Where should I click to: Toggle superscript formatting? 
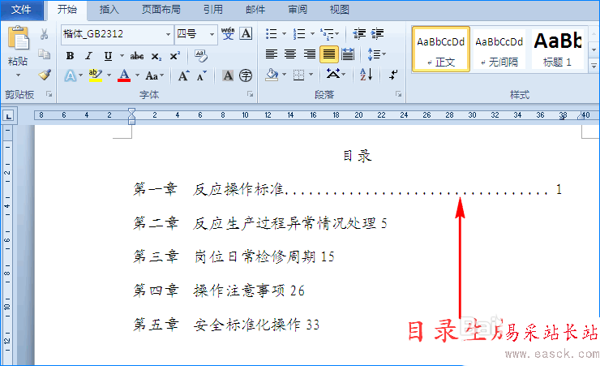[x=175, y=56]
